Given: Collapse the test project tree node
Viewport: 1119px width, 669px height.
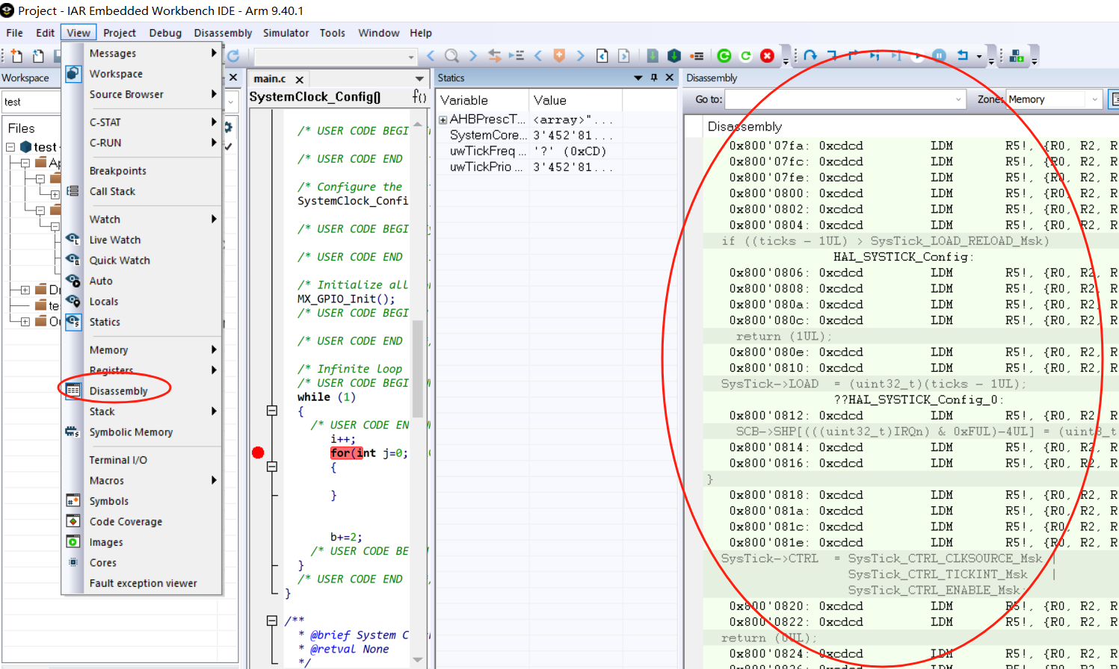Looking at the screenshot, I should click(x=10, y=147).
